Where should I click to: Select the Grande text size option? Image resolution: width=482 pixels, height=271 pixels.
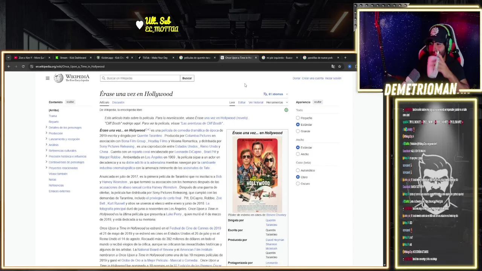click(x=298, y=131)
